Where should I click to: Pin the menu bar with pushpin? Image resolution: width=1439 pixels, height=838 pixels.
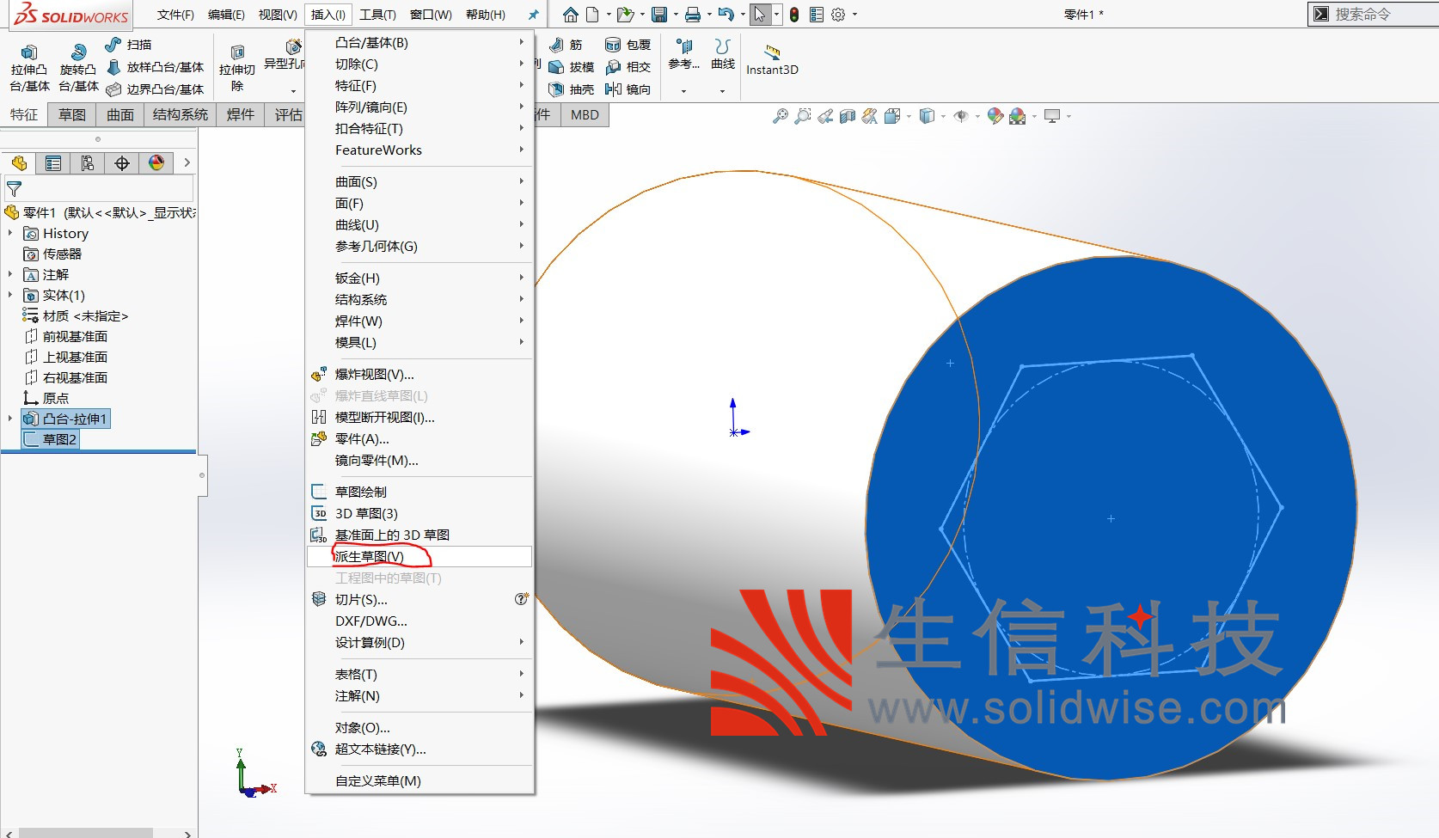click(533, 15)
